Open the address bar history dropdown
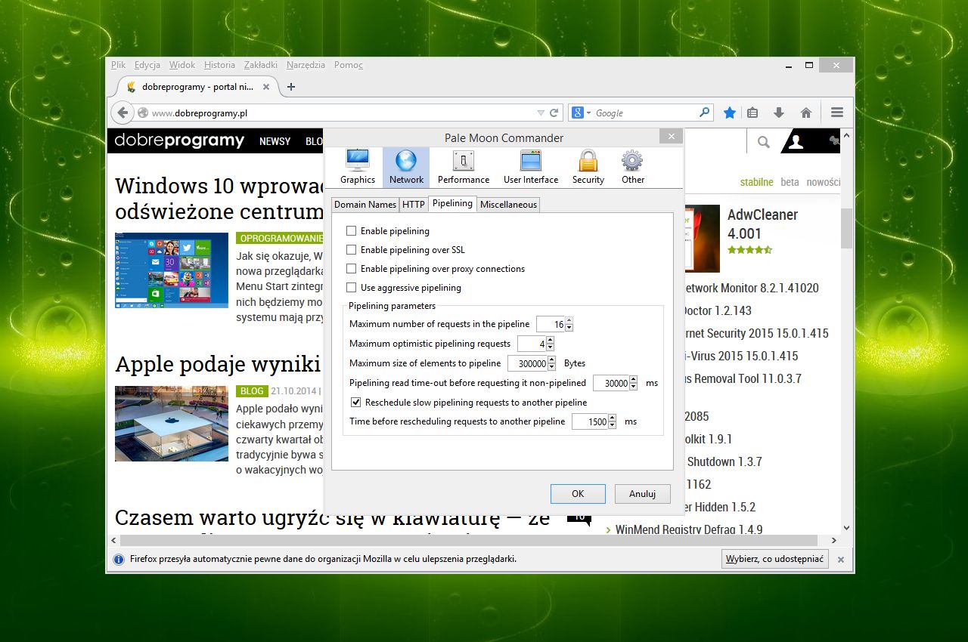 tap(540, 113)
